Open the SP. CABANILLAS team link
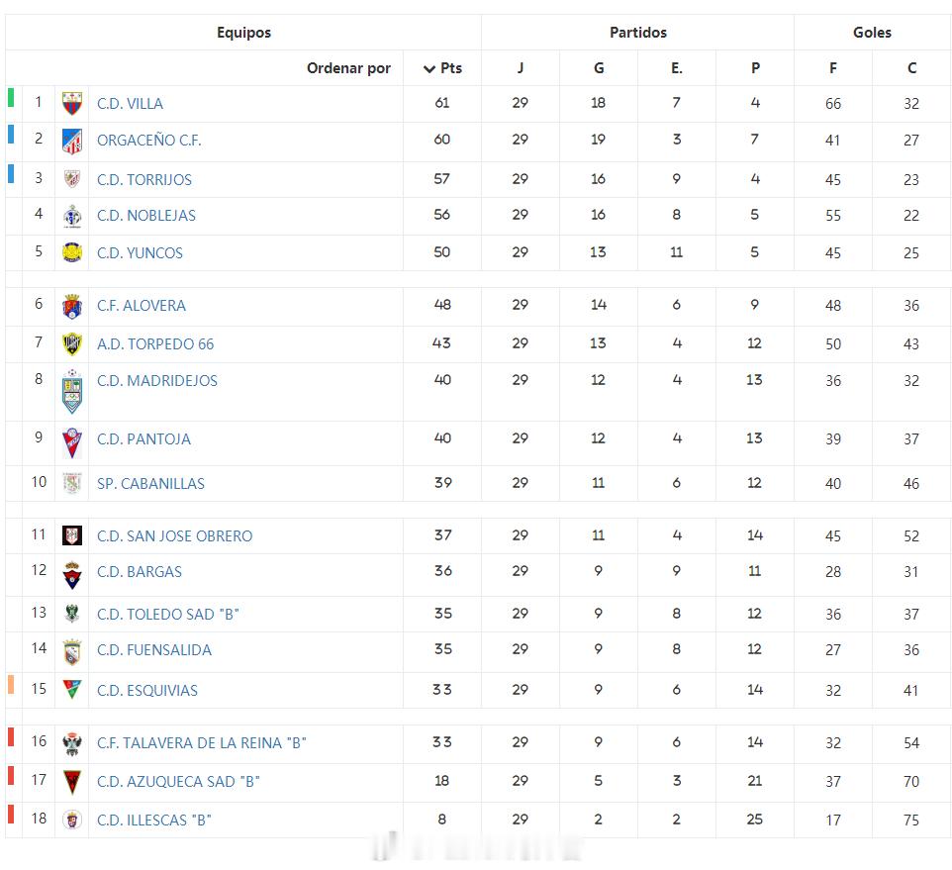 tap(150, 483)
